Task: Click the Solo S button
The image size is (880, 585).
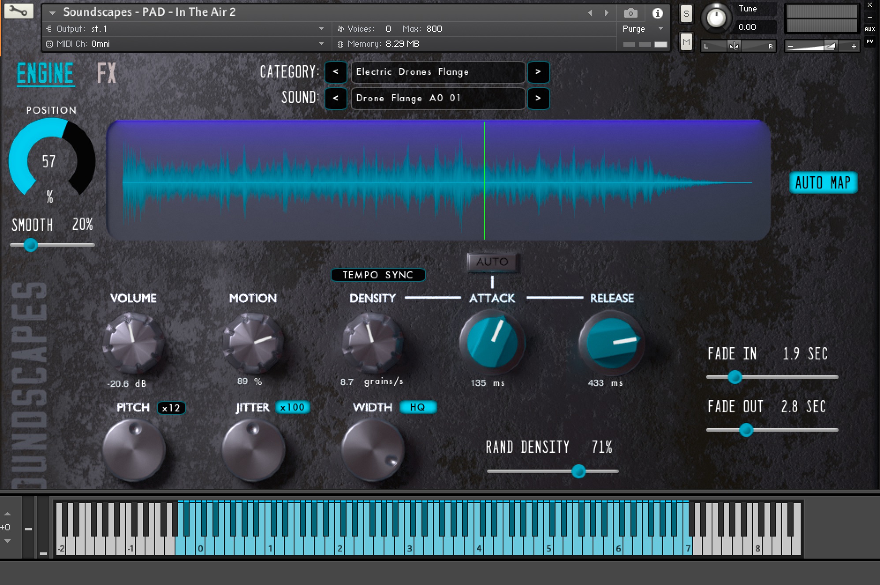Action: click(686, 14)
